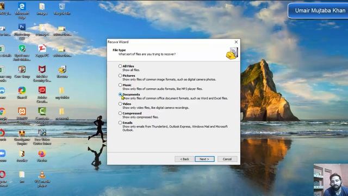Image resolution: width=348 pixels, height=196 pixels.
Task: Open the Camtasia Studio desktop icon
Action: pos(42,116)
